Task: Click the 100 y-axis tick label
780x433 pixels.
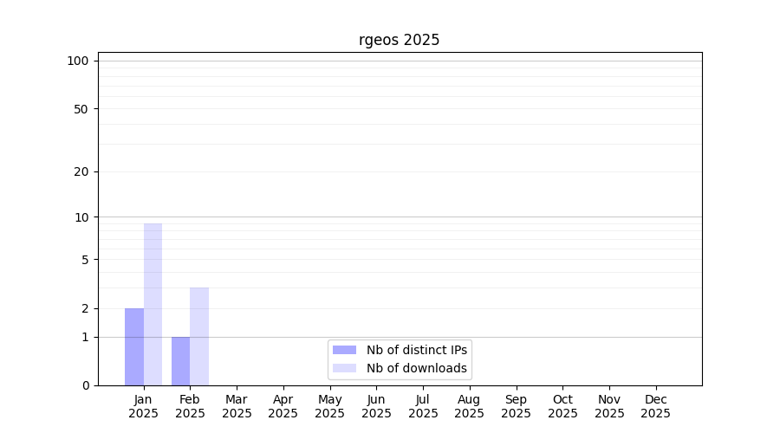Action: (x=78, y=61)
